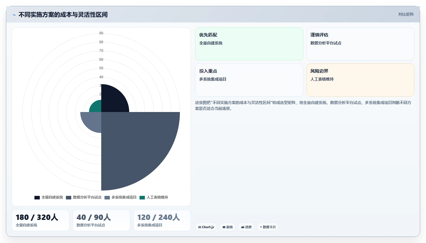The image size is (426, 243).
Task: Click the teal polar chart segment
Action: click(96, 107)
